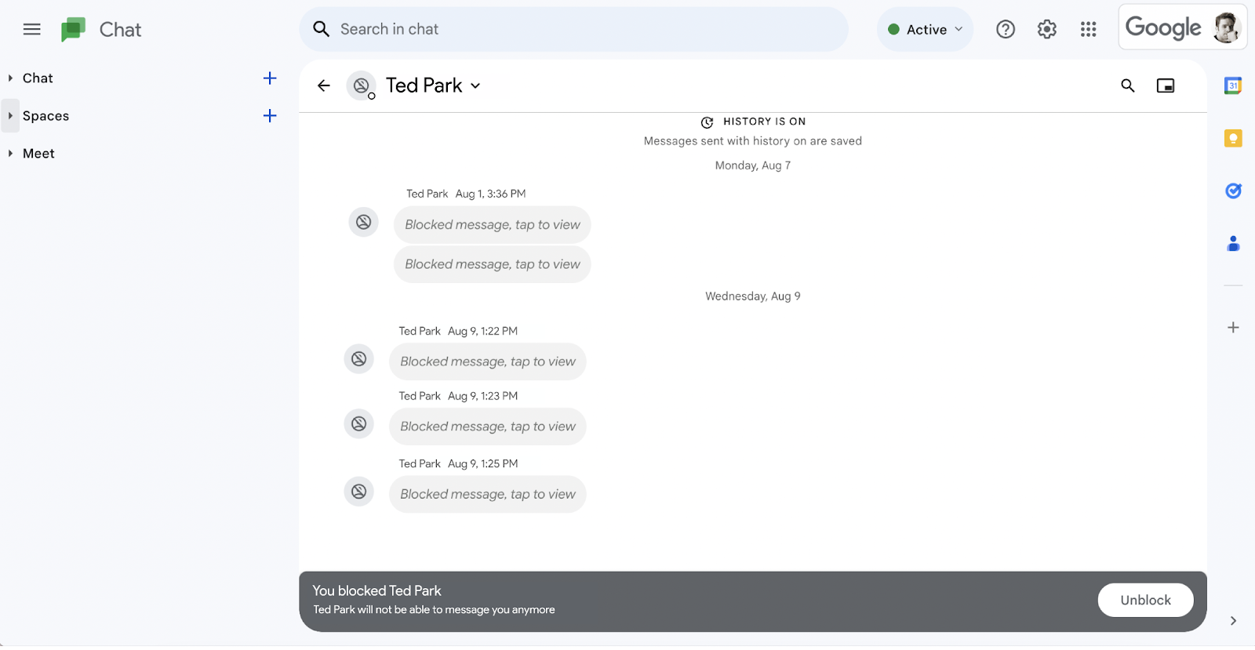This screenshot has width=1255, height=650.
Task: Open Google Calendar side panel
Action: click(1233, 85)
